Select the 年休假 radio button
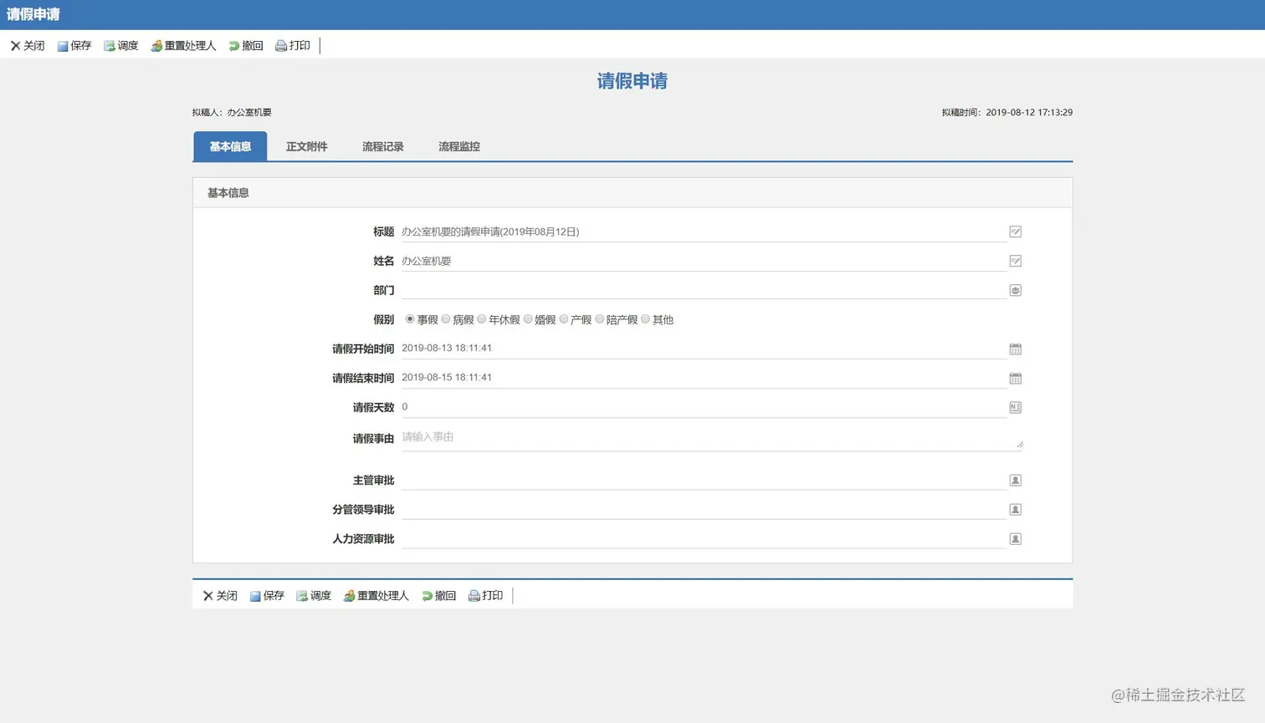 click(482, 319)
